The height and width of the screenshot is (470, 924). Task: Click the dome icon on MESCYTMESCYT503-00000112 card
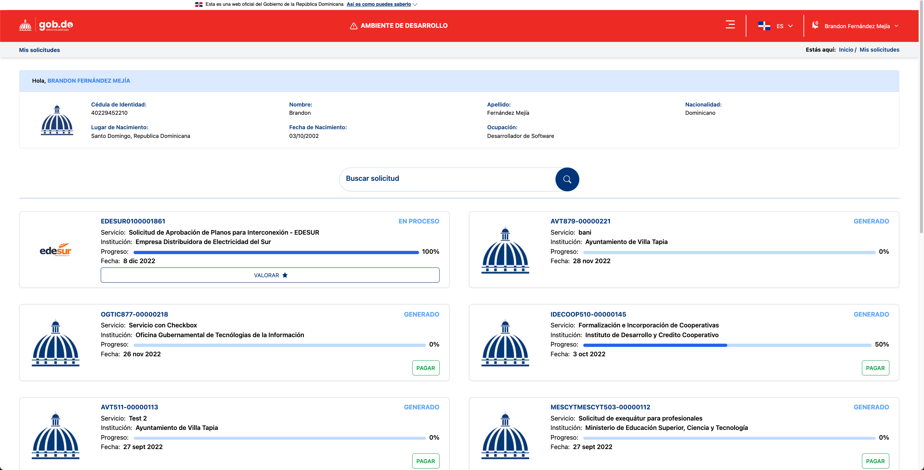point(505,435)
